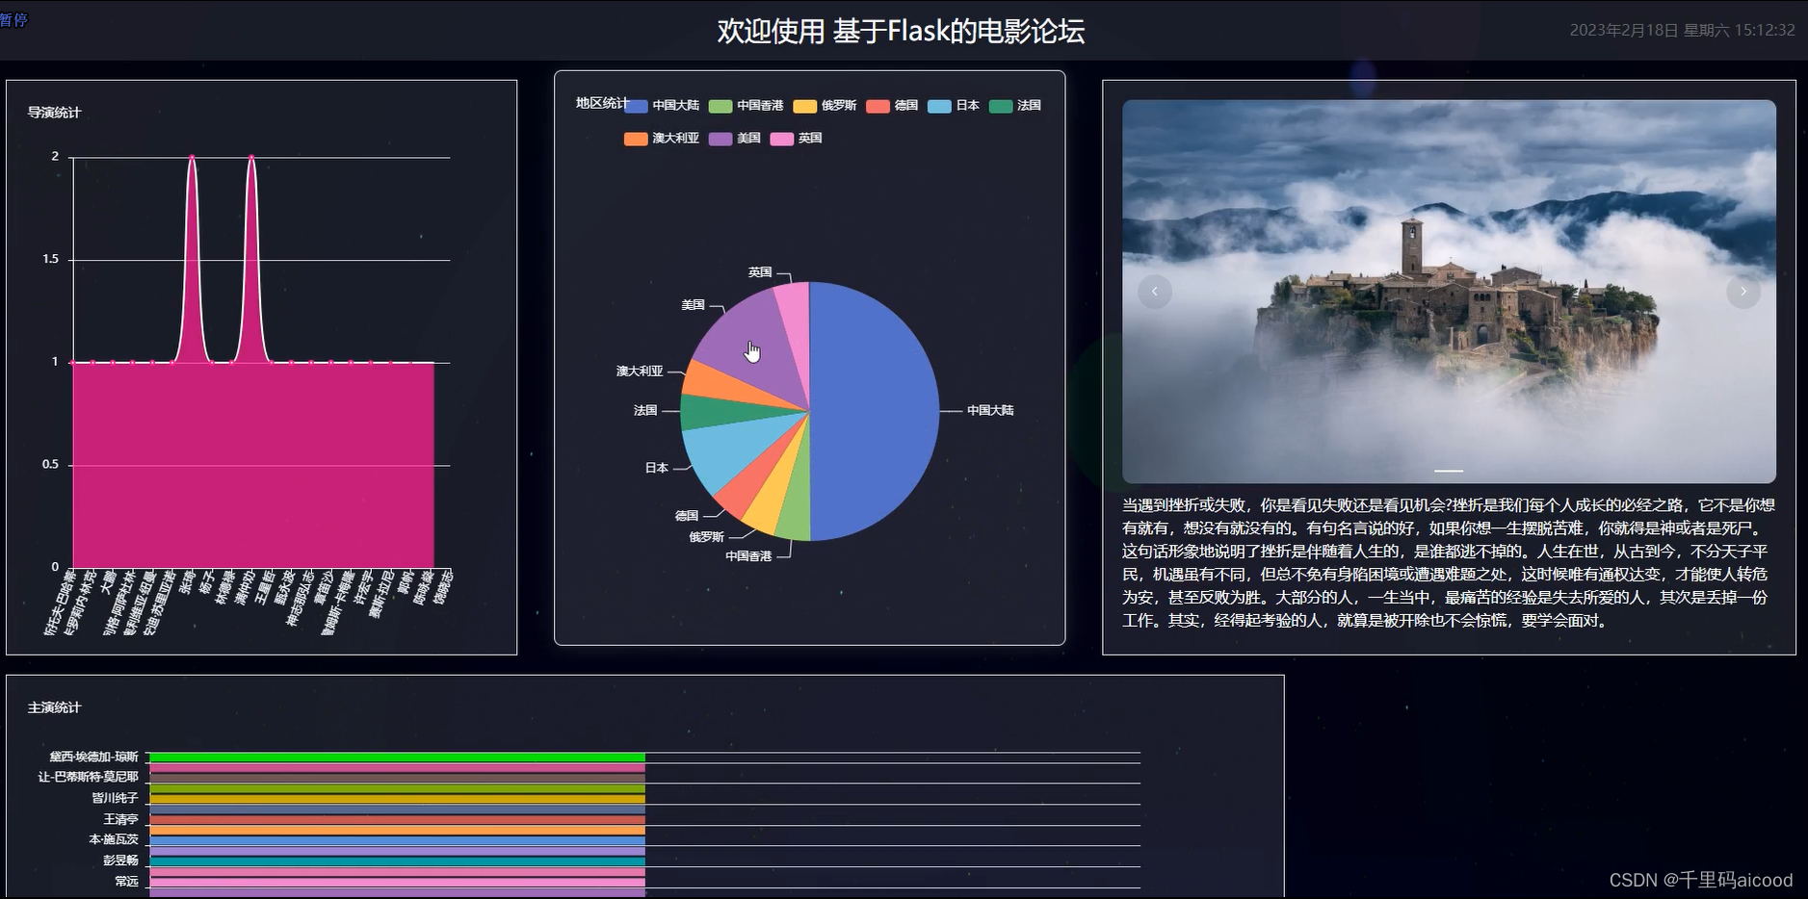Click the teal 彭昱畅 bar in 主演统计
This screenshot has height=899, width=1808.
point(397,861)
